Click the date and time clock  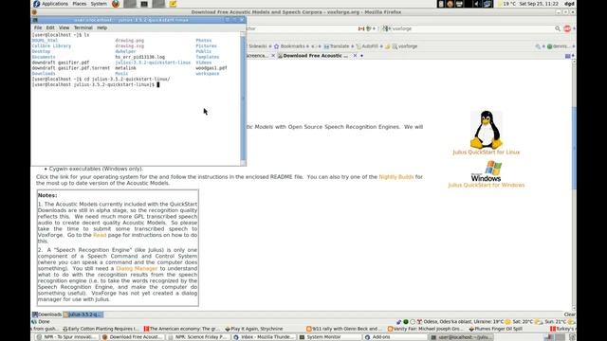pos(539,4)
